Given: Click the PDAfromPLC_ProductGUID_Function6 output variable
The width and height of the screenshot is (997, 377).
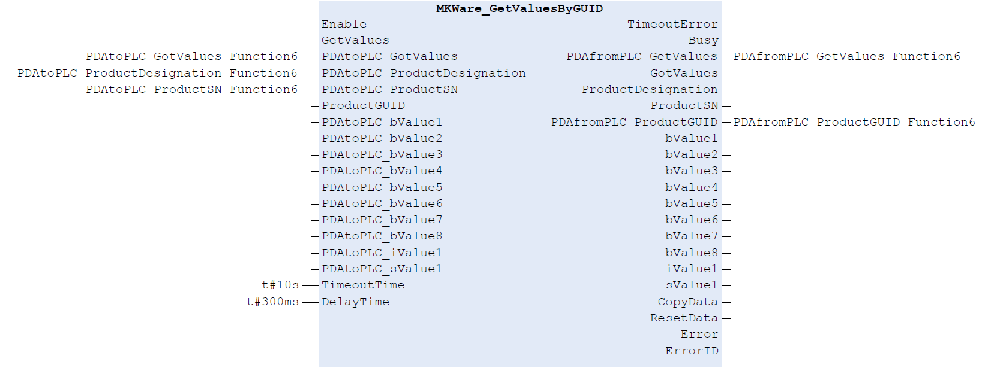Looking at the screenshot, I should pyautogui.click(x=854, y=122).
